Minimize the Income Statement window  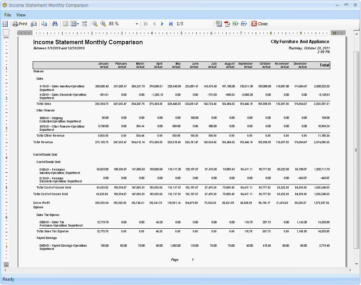click(x=337, y=5)
